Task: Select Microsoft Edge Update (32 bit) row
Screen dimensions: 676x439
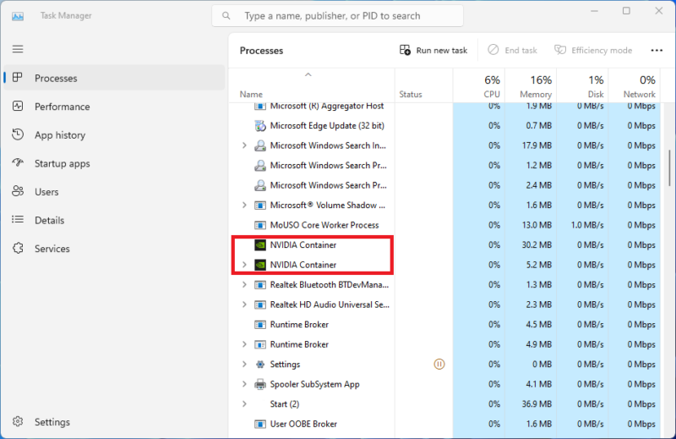Action: pos(444,126)
